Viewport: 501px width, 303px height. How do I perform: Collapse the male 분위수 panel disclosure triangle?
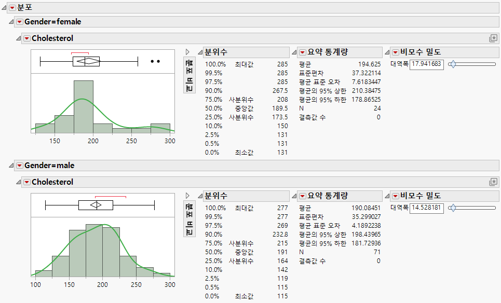[x=200, y=196]
